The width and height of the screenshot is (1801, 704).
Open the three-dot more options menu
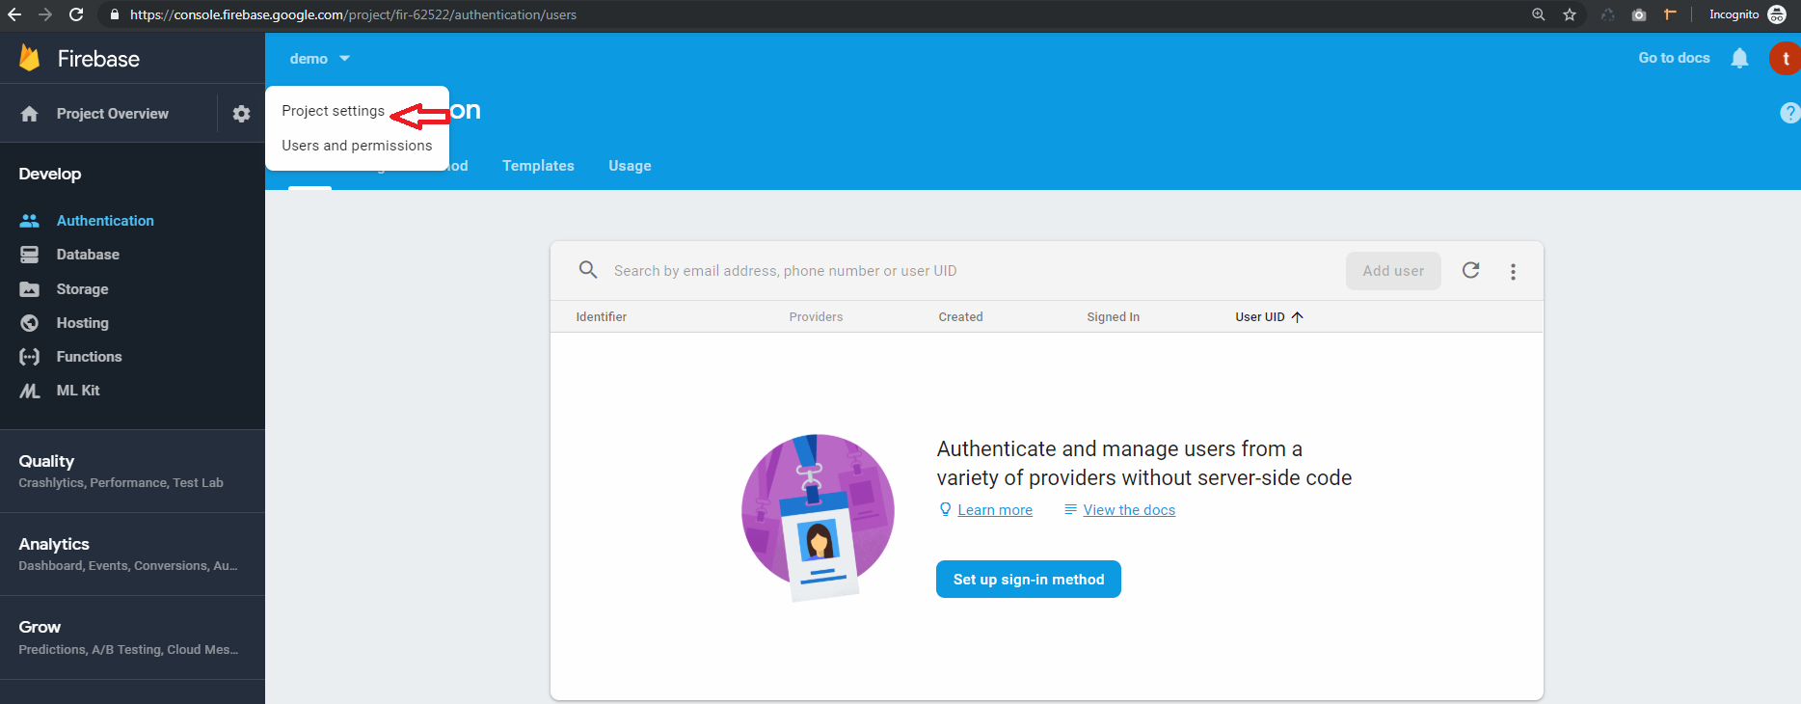point(1513,272)
